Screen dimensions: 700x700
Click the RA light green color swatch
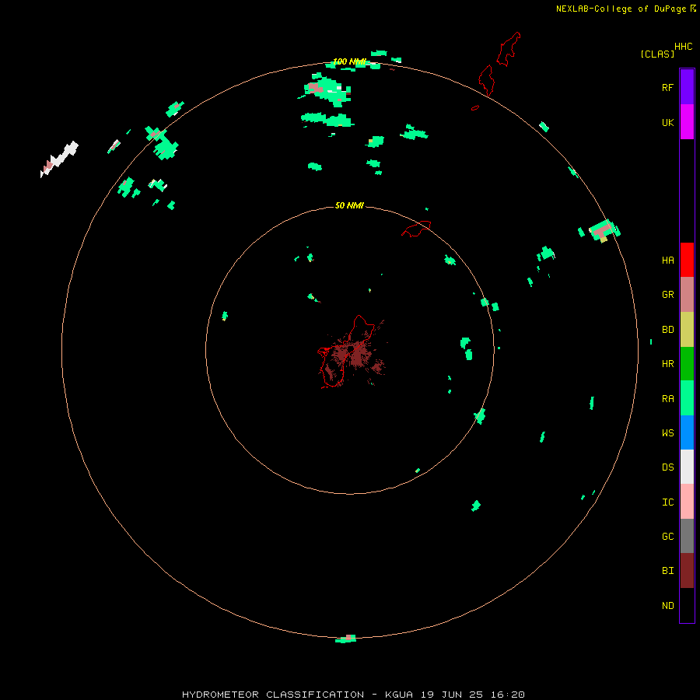(687, 398)
